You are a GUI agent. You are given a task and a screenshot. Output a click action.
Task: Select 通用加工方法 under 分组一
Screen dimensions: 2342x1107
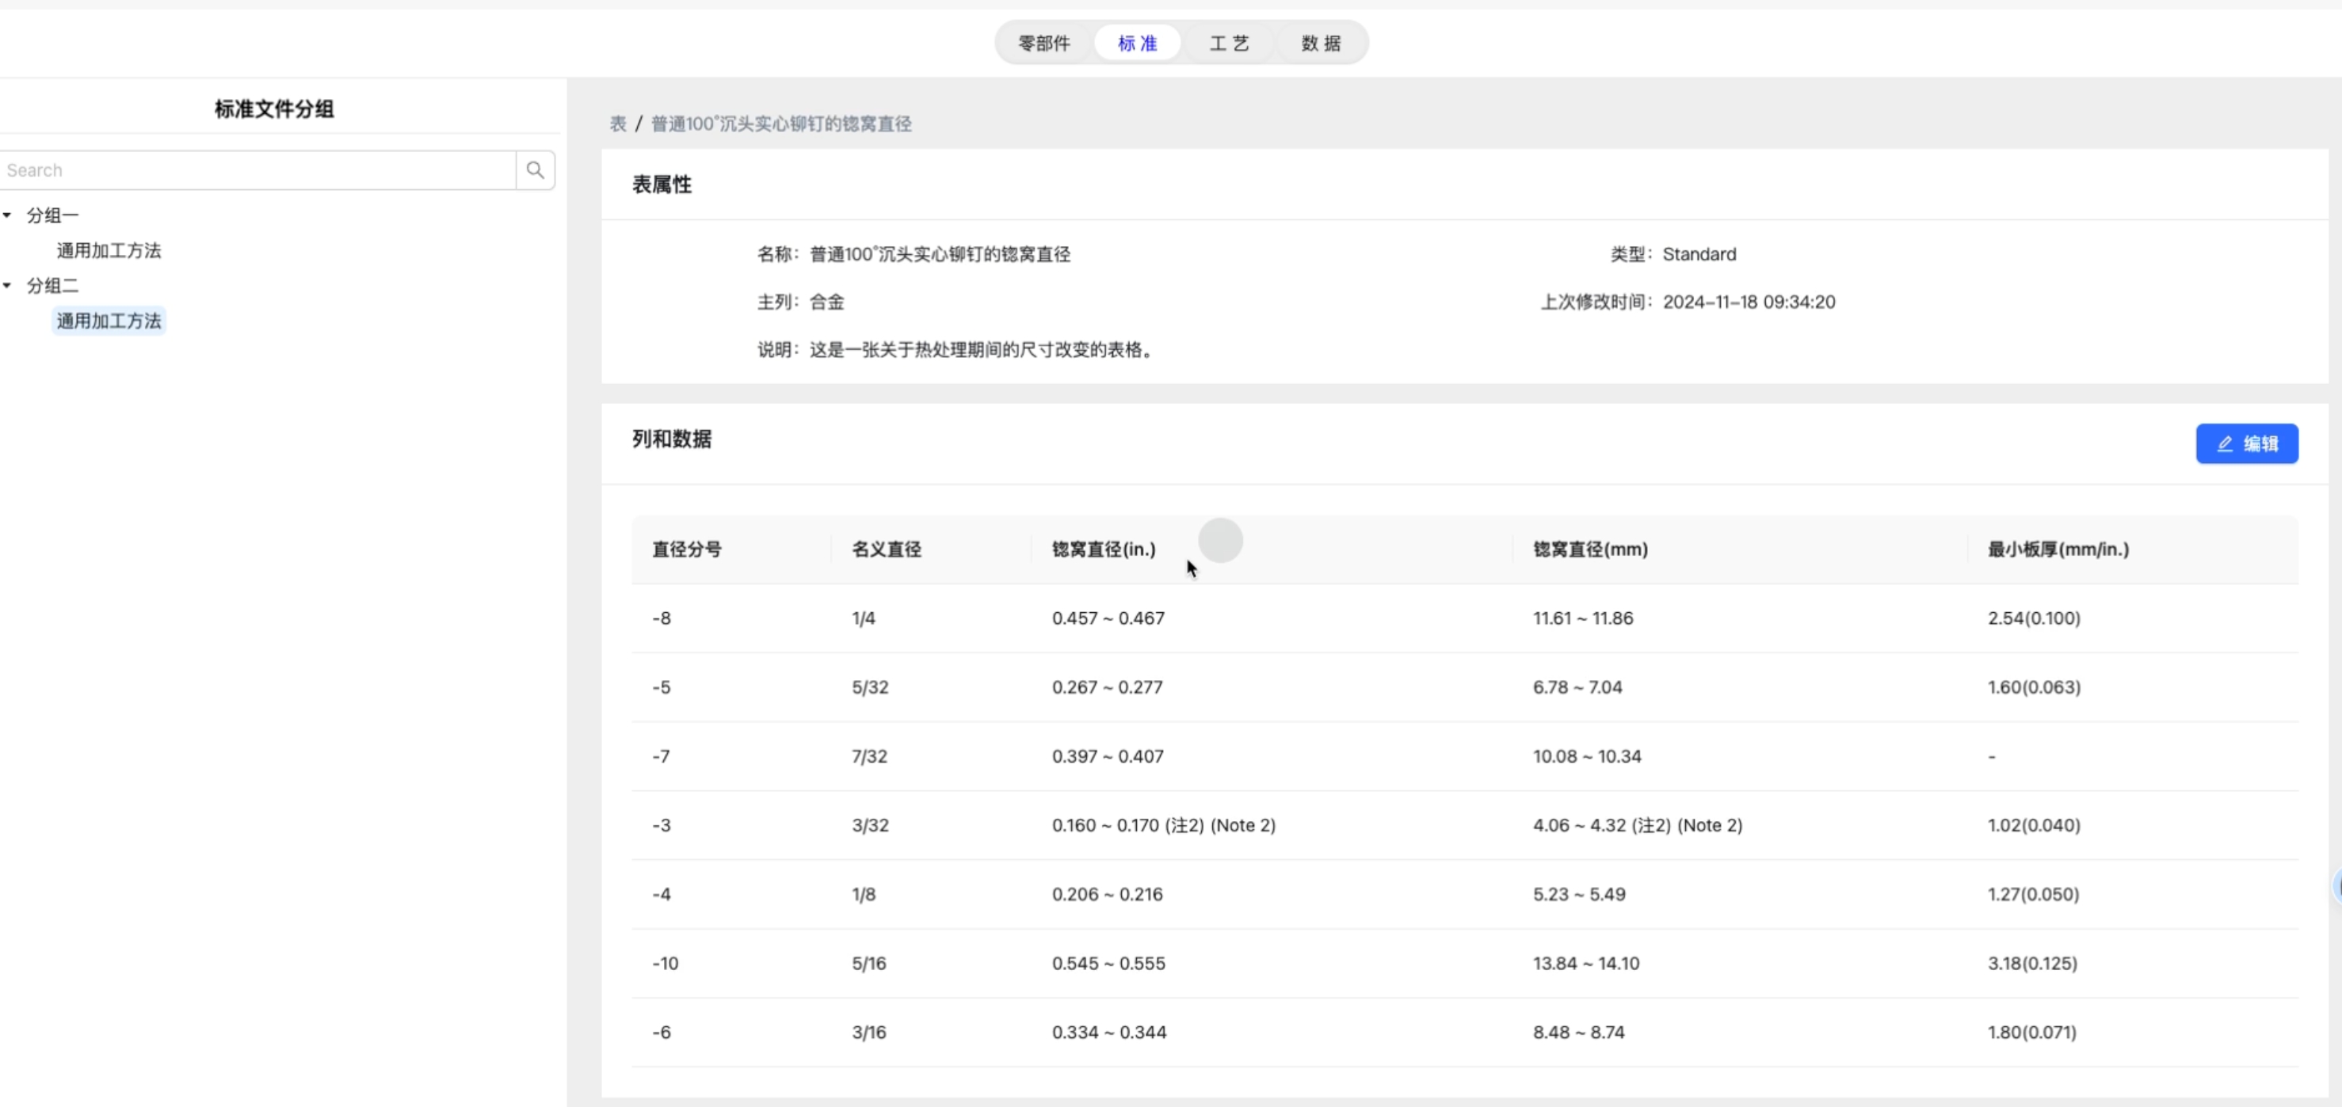(x=109, y=251)
